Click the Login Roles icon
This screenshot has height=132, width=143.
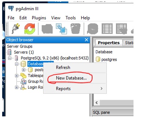click(23, 87)
